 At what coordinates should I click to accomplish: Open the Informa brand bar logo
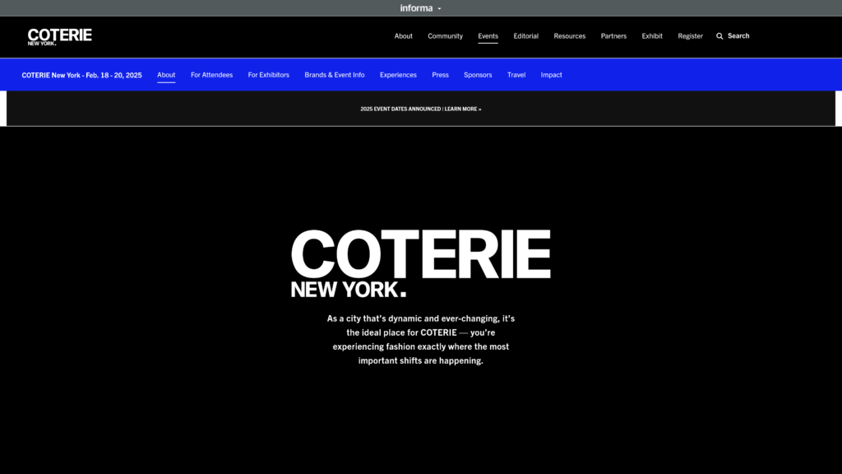(x=416, y=8)
